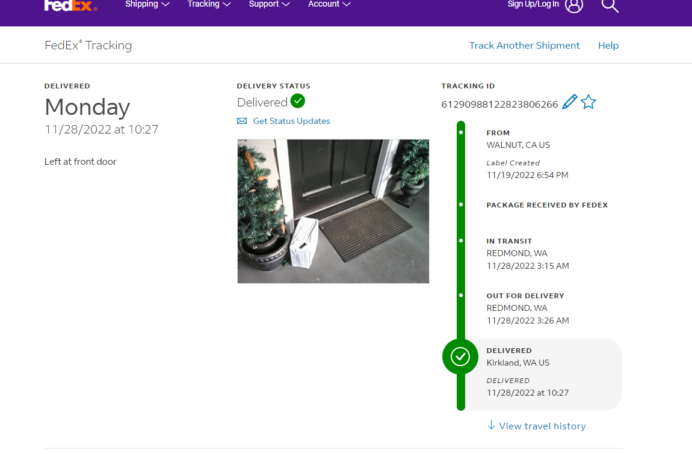The width and height of the screenshot is (692, 454).
Task: Click the FedEx logo
Action: (x=70, y=5)
